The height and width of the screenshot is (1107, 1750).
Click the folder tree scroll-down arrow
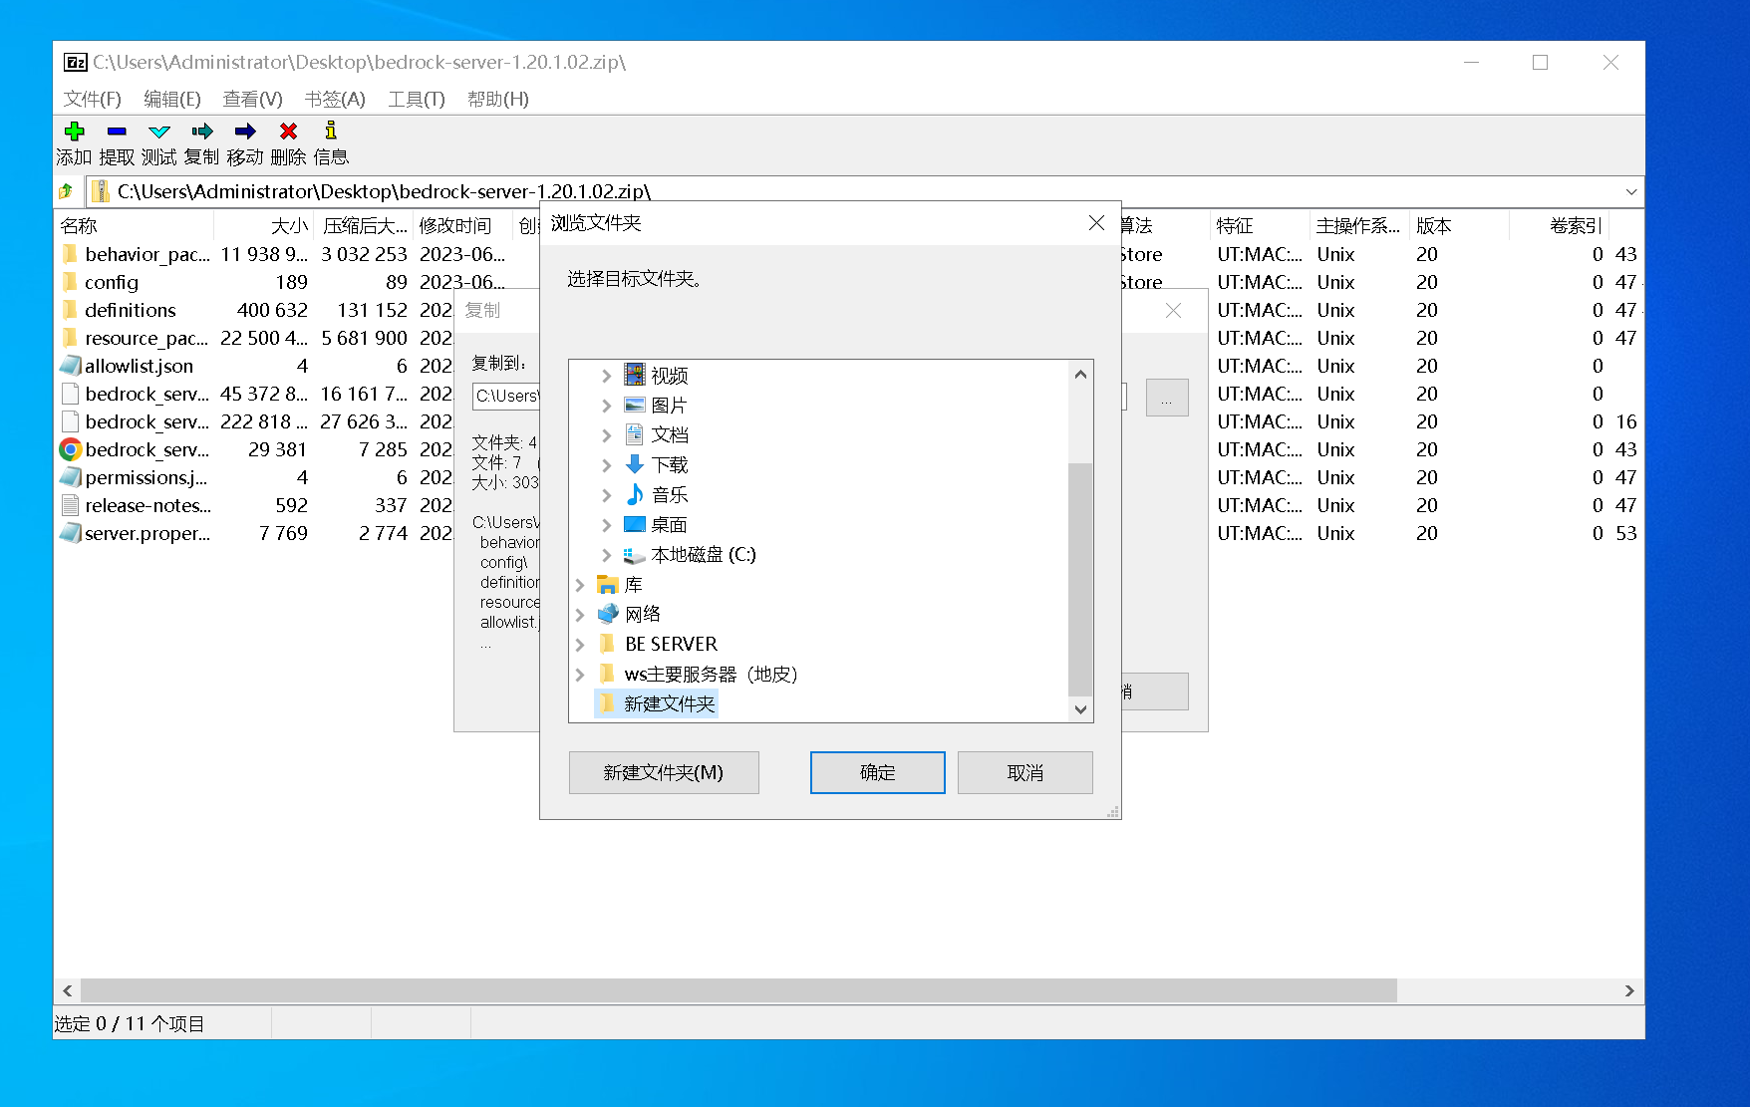click(1080, 709)
